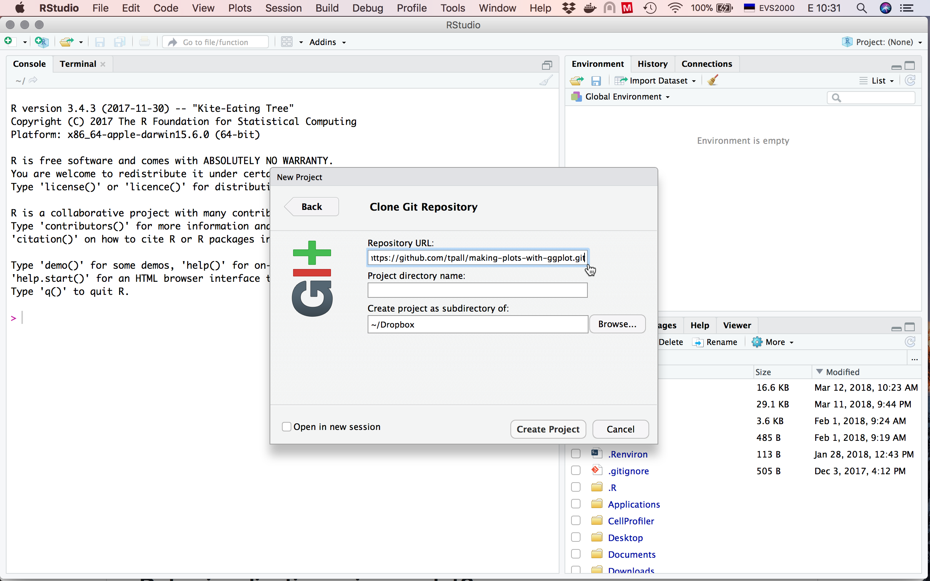
Task: Click the Create Project button
Action: (x=547, y=429)
